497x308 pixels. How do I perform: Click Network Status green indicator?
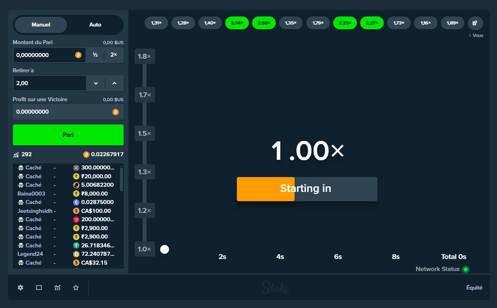(466, 269)
